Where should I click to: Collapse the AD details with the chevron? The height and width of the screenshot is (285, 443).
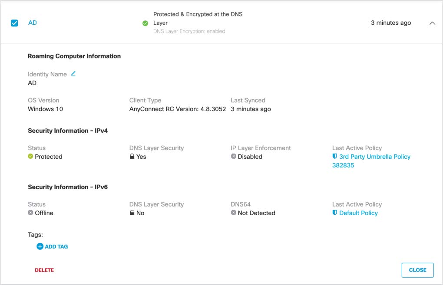[x=432, y=23]
